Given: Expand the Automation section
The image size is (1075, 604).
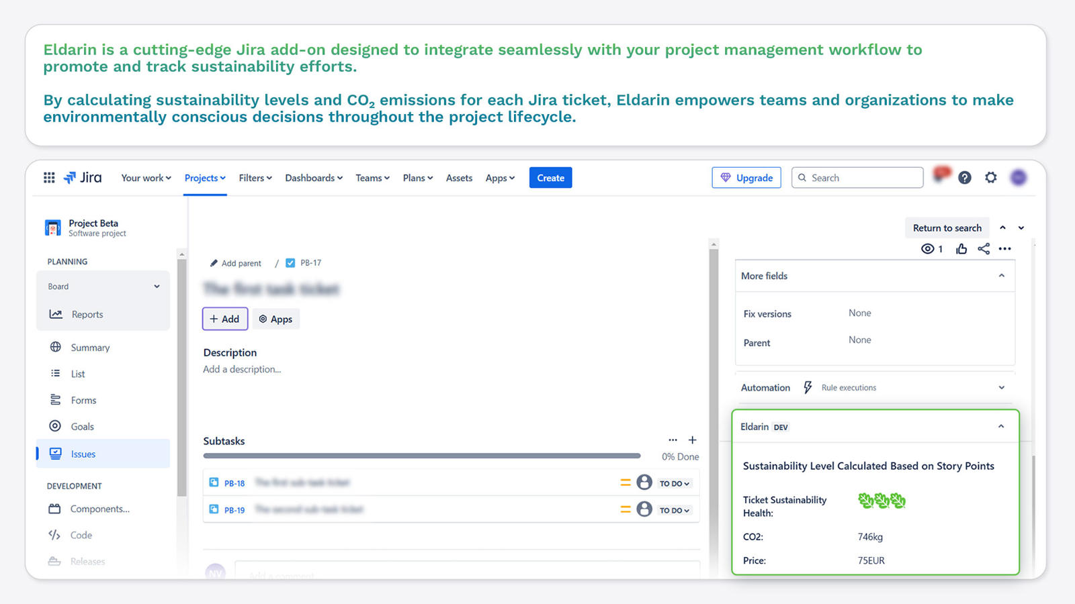Looking at the screenshot, I should click(1001, 388).
